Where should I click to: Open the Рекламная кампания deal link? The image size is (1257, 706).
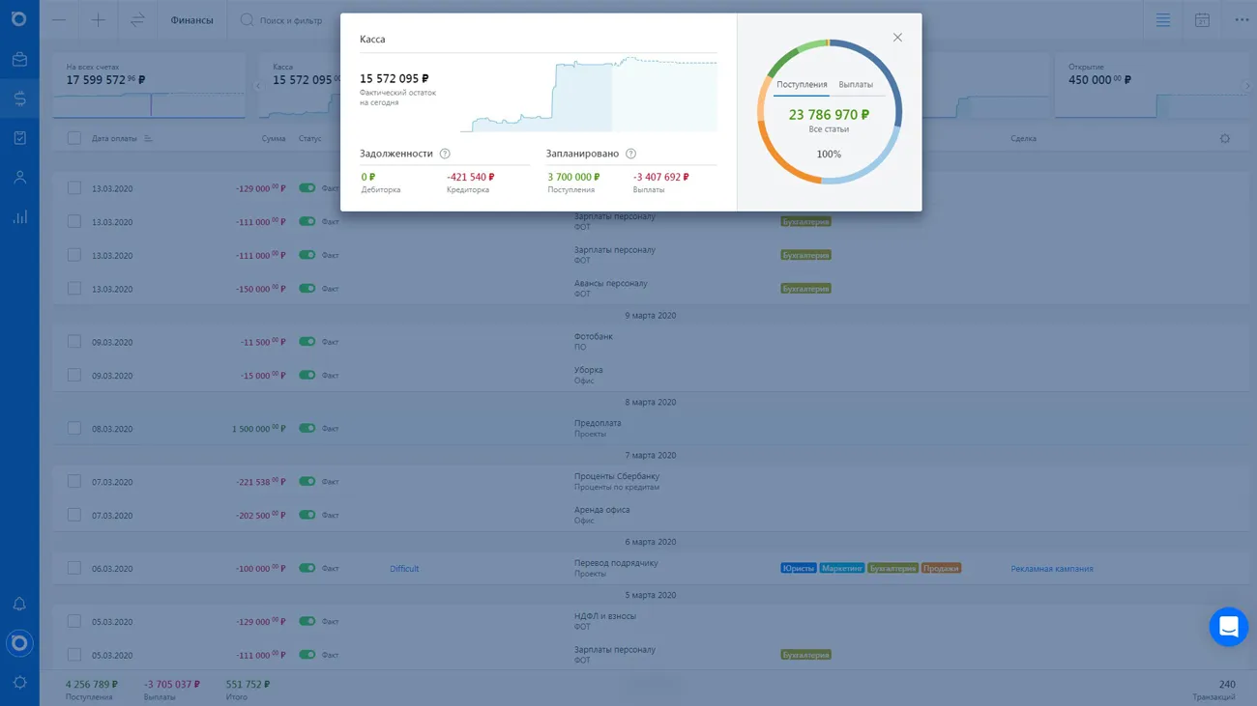point(1051,569)
